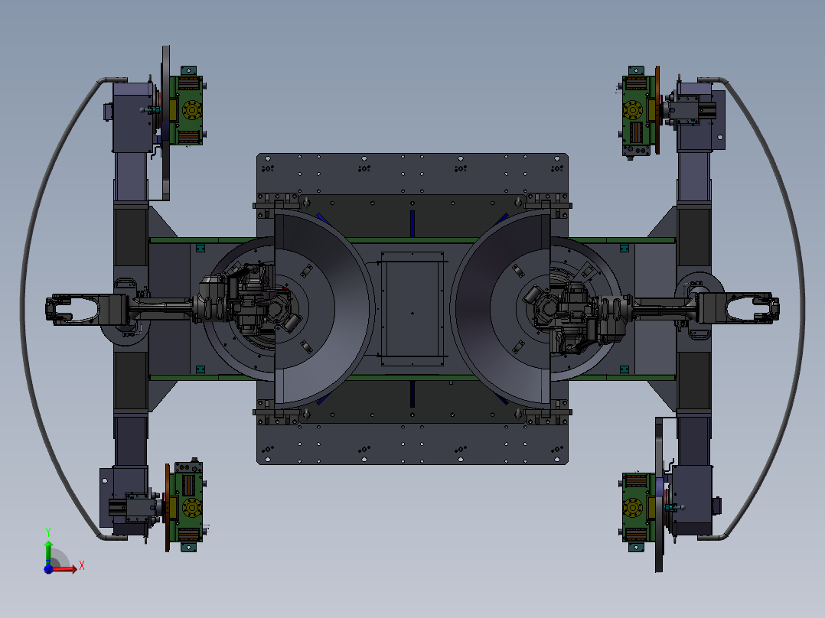Click the red X axis arrow of the triad

tap(66, 568)
